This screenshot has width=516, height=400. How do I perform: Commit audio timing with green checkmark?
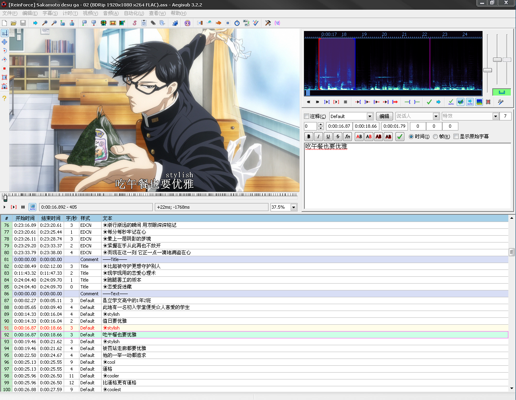[x=429, y=102]
